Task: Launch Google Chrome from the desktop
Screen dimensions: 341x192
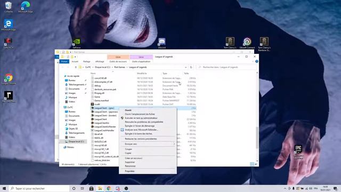Action: (9, 79)
